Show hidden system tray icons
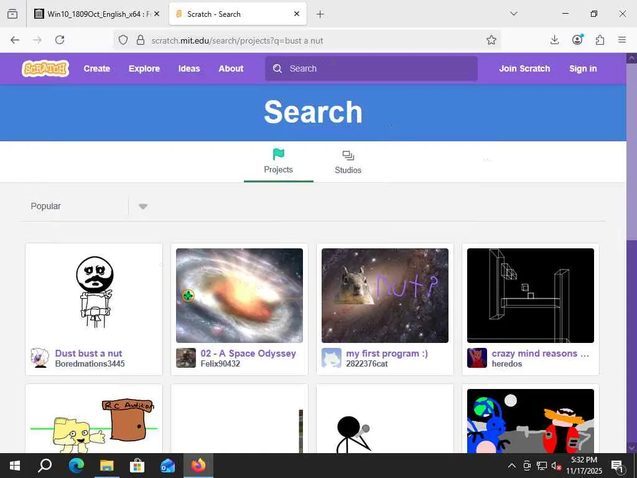The height and width of the screenshot is (478, 637). (512, 466)
